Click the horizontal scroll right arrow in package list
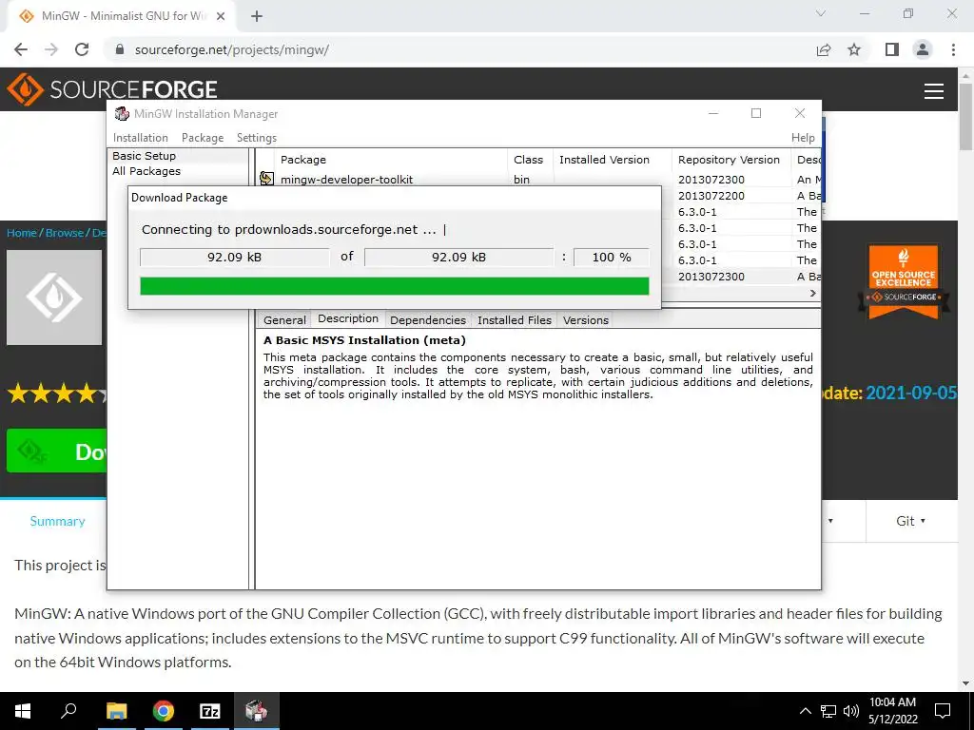Viewport: 974px width, 730px height. [813, 293]
